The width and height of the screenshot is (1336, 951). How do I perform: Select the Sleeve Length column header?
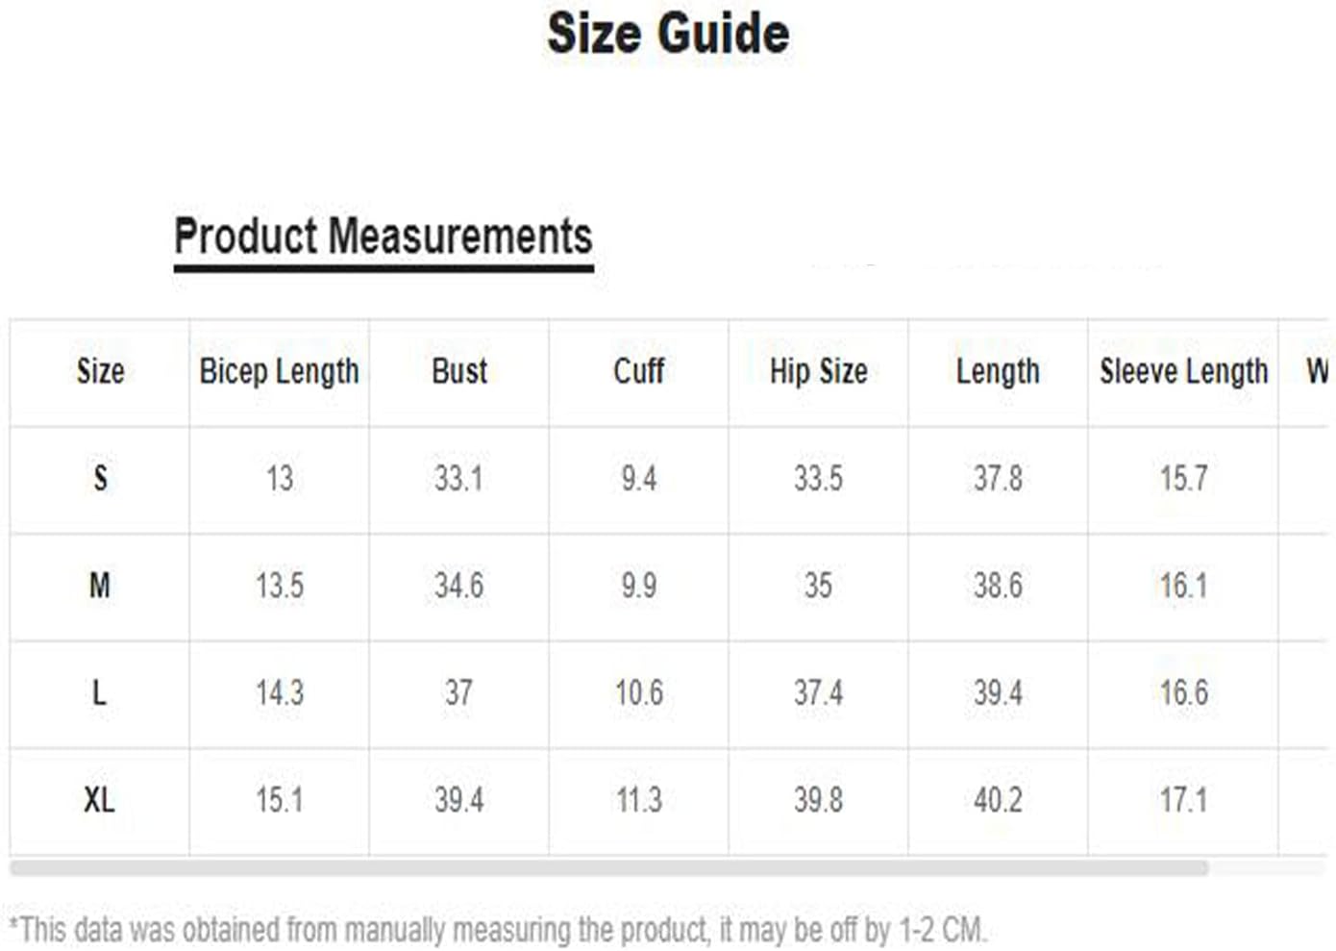point(1183,371)
